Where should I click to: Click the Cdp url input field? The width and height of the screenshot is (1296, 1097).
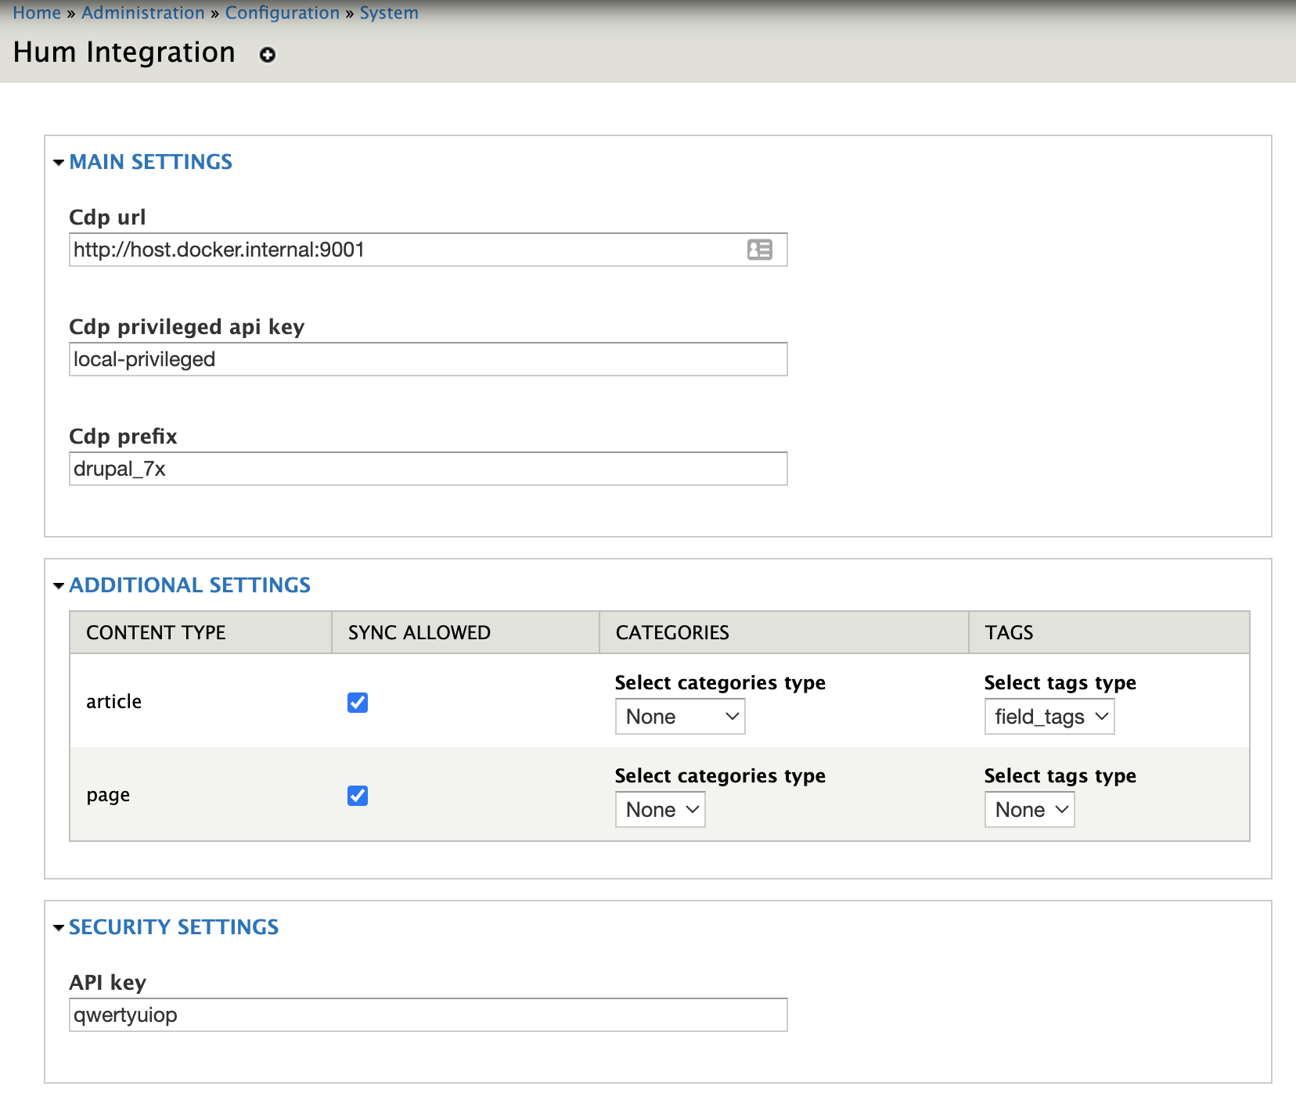[x=428, y=250]
